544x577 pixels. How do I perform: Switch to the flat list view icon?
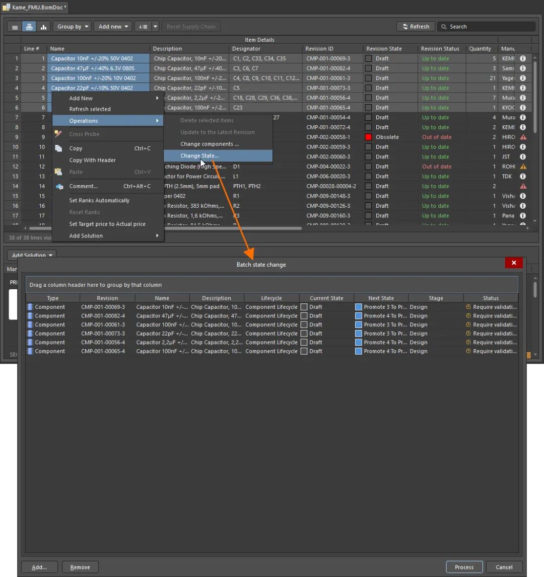point(15,27)
